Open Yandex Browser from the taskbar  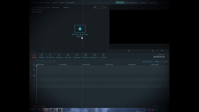(46, 110)
